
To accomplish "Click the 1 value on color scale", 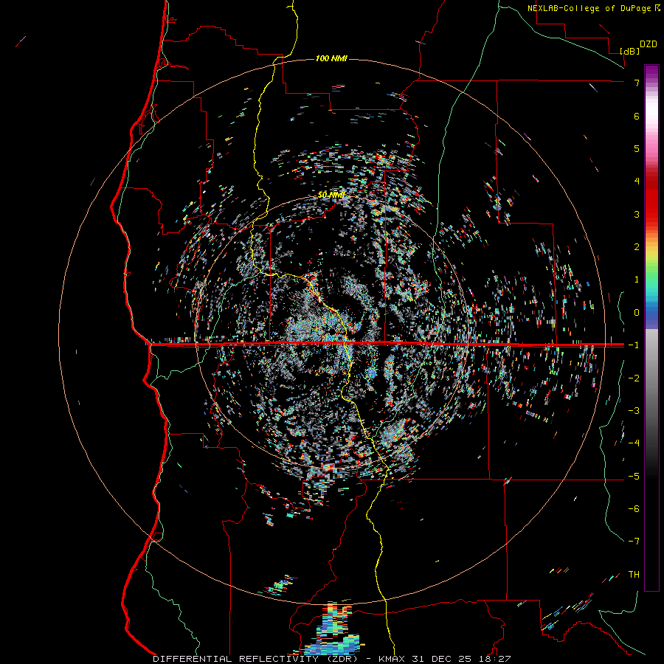I will 637,280.
